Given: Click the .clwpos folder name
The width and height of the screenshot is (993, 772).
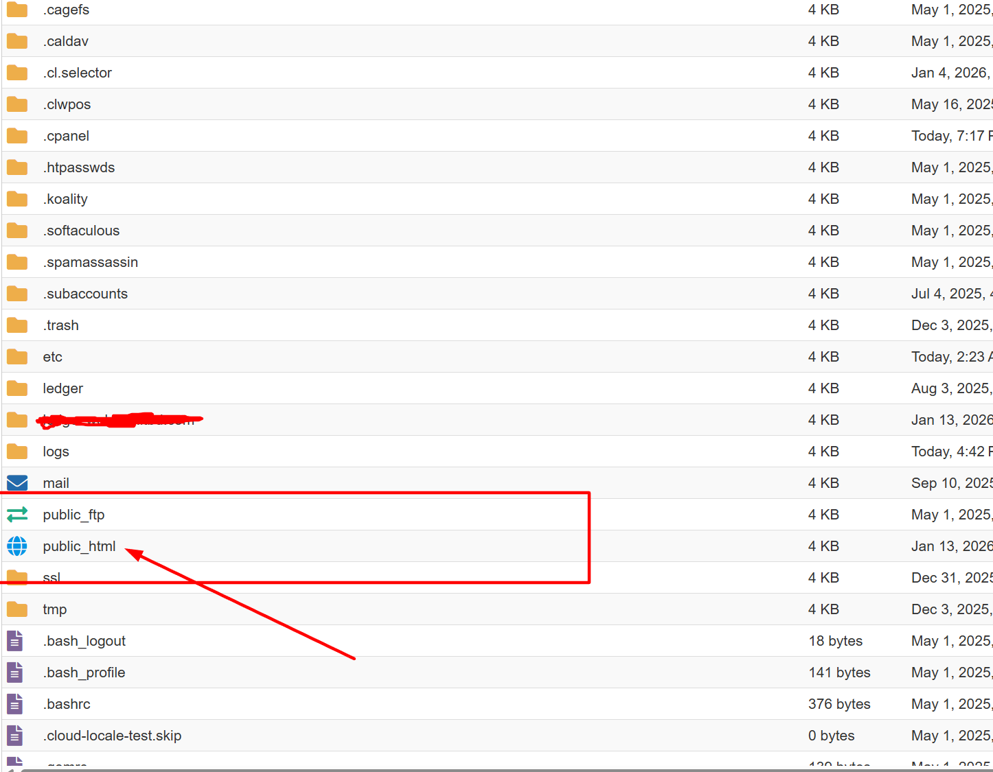Looking at the screenshot, I should pyautogui.click(x=67, y=104).
